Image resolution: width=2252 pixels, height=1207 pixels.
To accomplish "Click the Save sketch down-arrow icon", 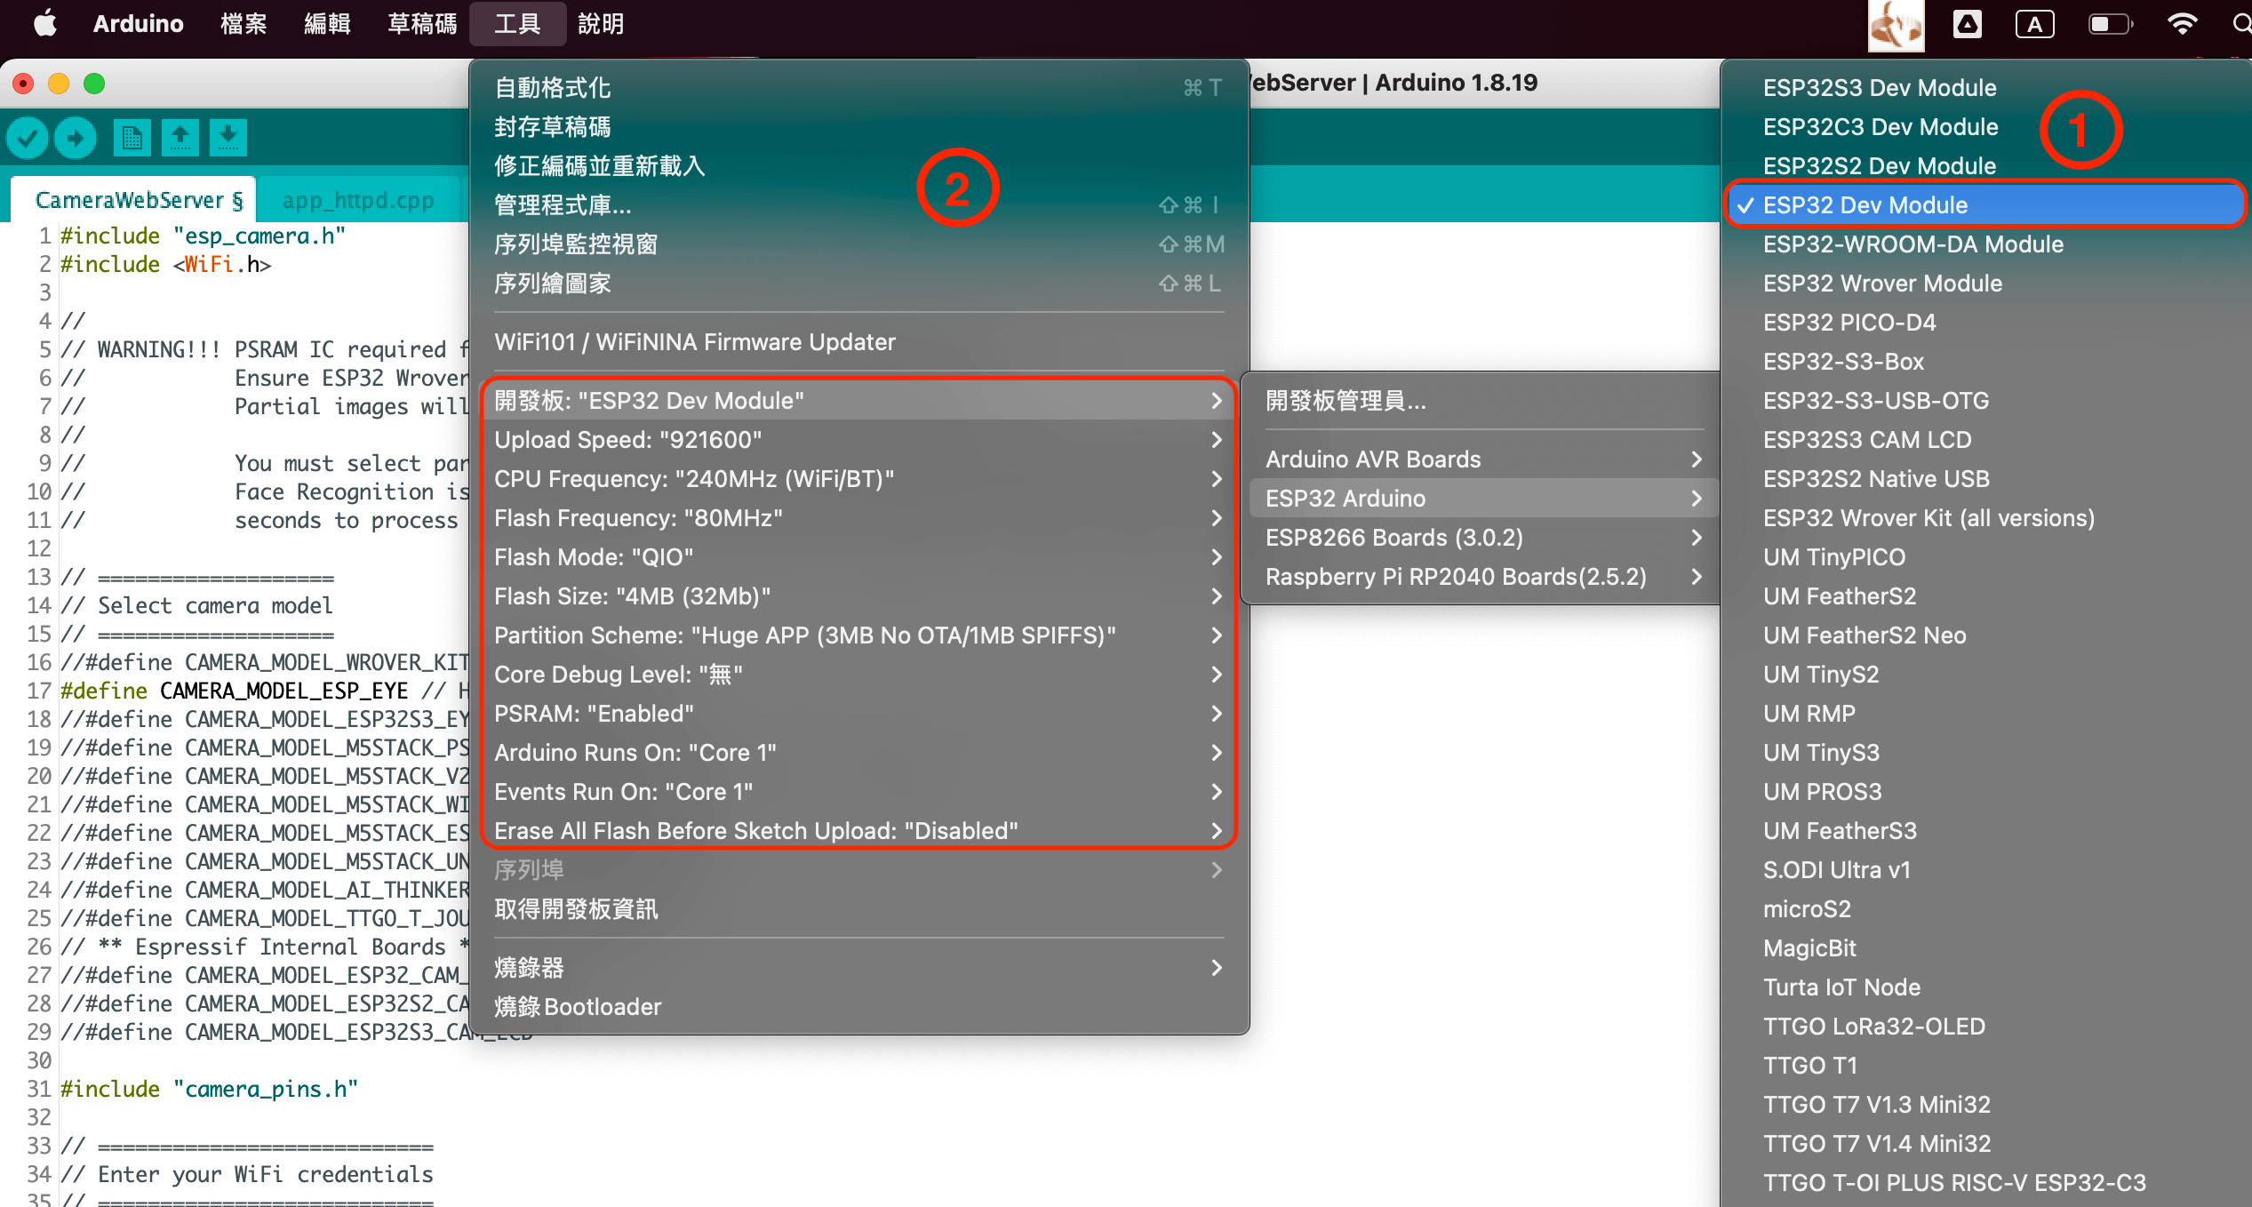I will pyautogui.click(x=228, y=138).
